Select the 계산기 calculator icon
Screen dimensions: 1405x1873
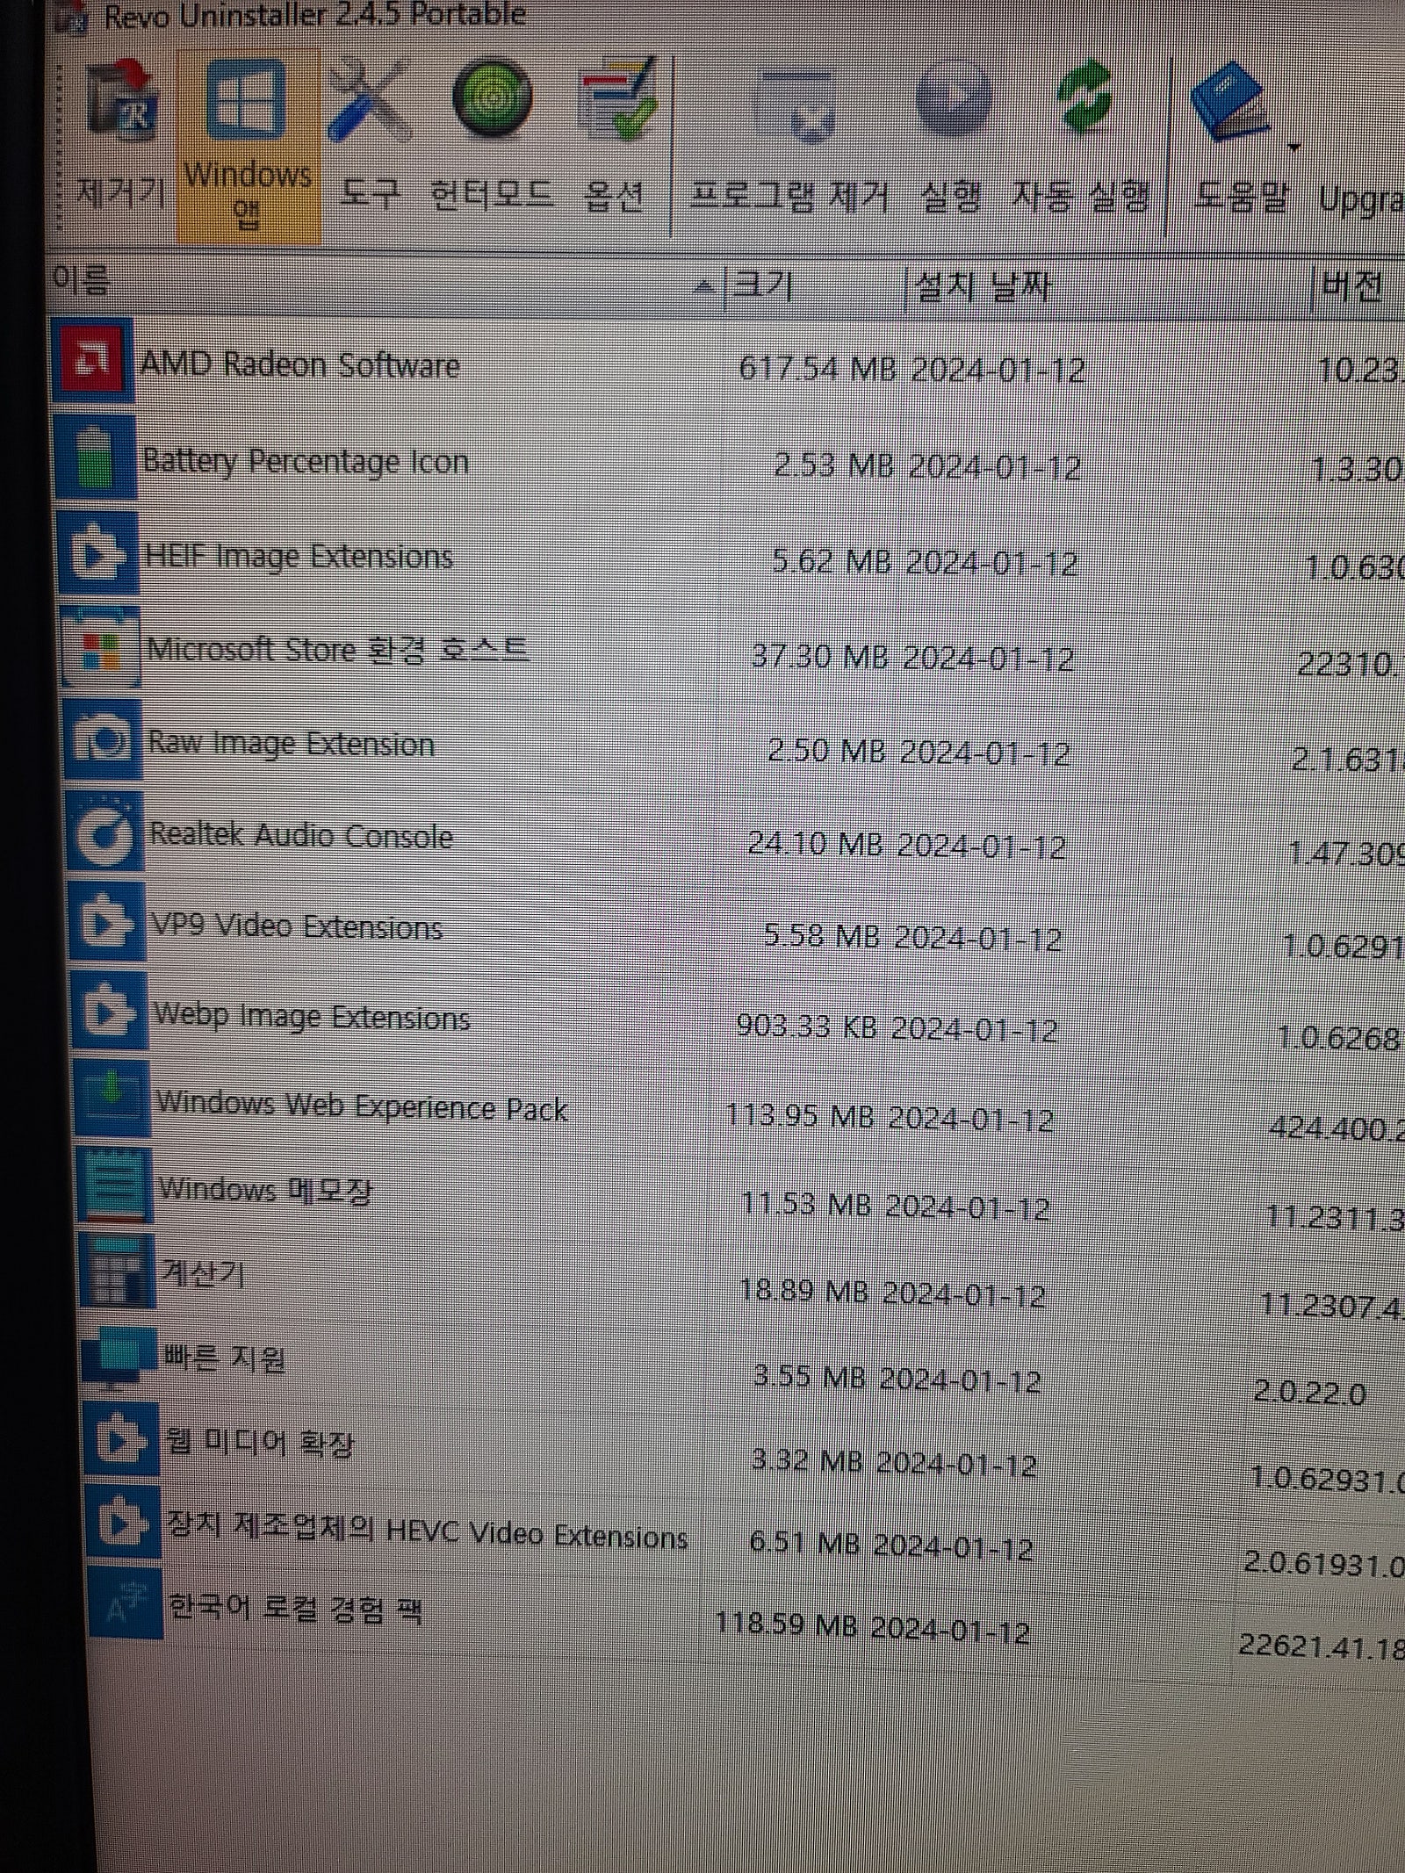[118, 1271]
